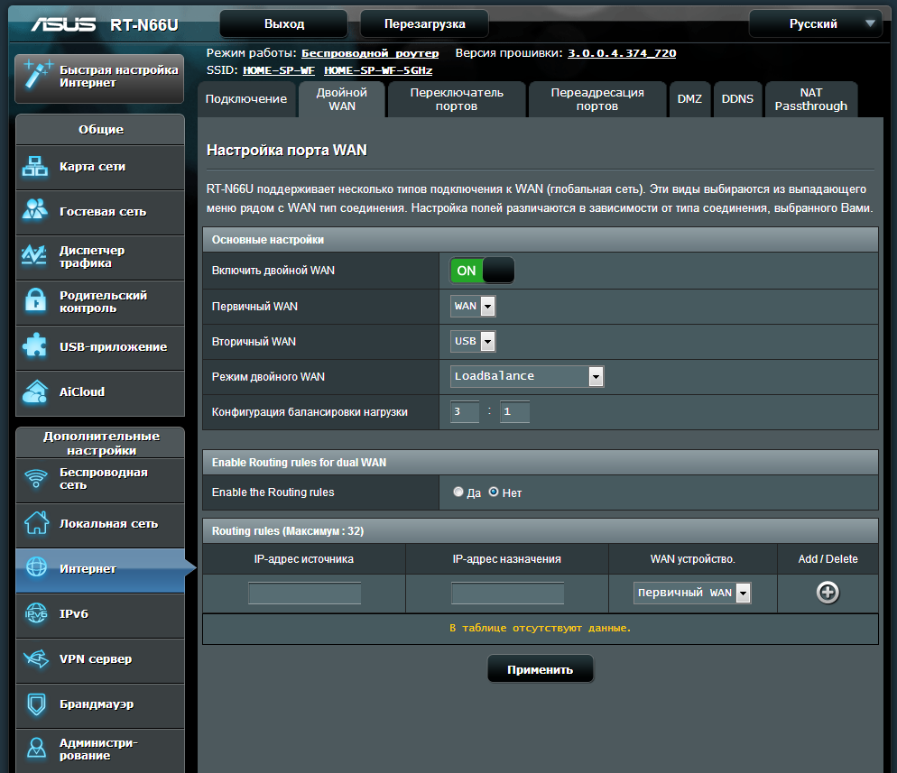Toggle the Включить двойной WAN switch
The width and height of the screenshot is (897, 773).
(482, 271)
